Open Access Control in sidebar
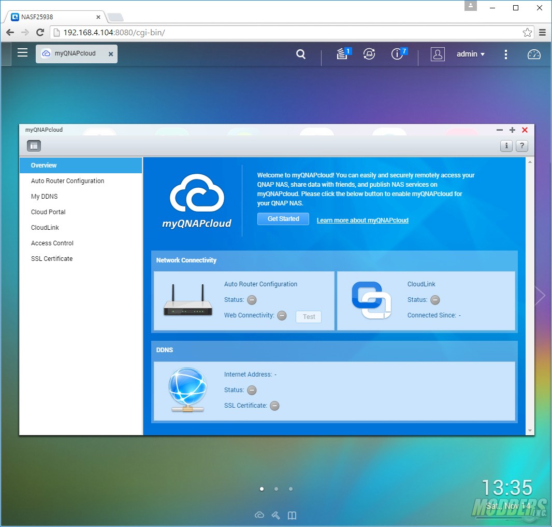The image size is (552, 527). [81, 243]
